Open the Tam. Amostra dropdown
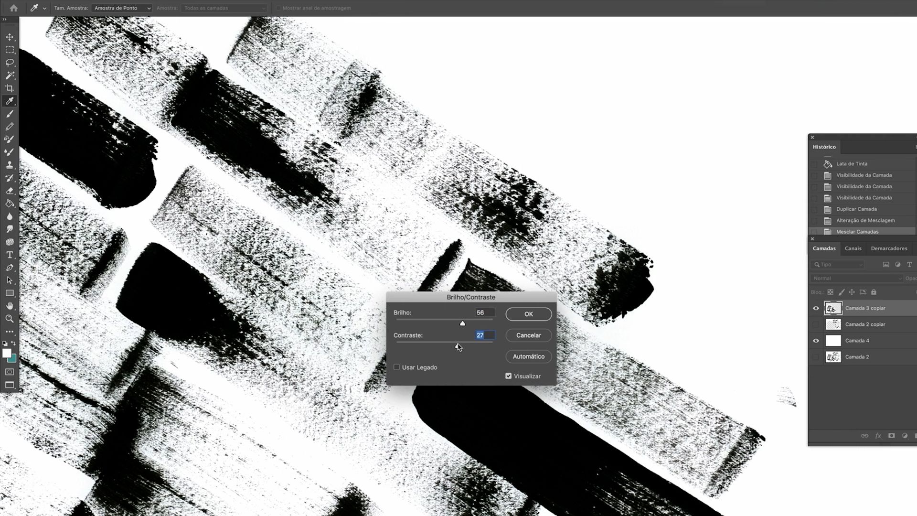This screenshot has height=516, width=917. coord(121,8)
